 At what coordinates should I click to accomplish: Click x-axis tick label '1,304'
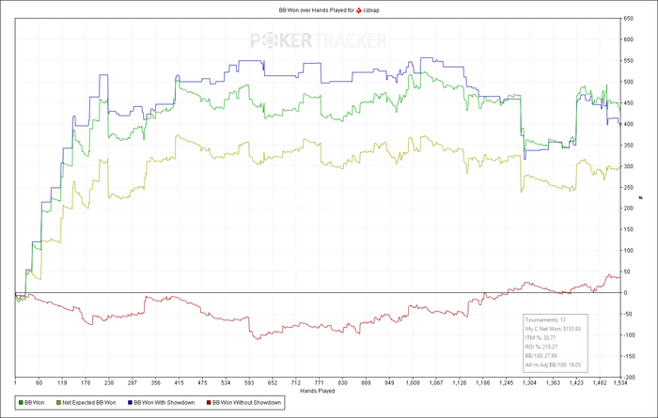pyautogui.click(x=529, y=383)
